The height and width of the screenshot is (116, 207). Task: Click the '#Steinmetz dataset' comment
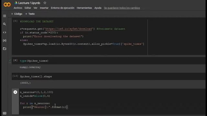coord(111,29)
